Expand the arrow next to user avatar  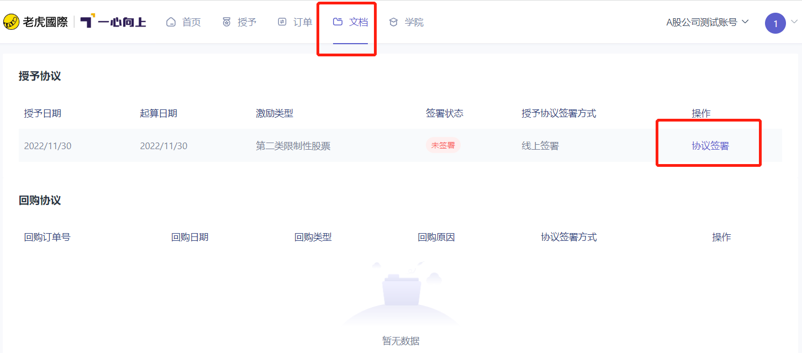(794, 22)
